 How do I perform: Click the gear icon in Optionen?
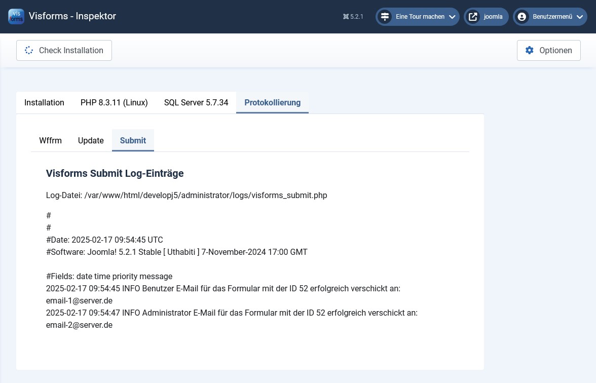(530, 50)
